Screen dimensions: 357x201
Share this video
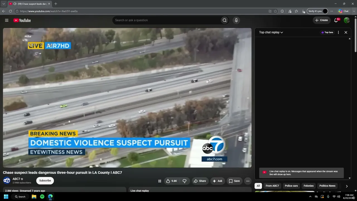click(200, 181)
